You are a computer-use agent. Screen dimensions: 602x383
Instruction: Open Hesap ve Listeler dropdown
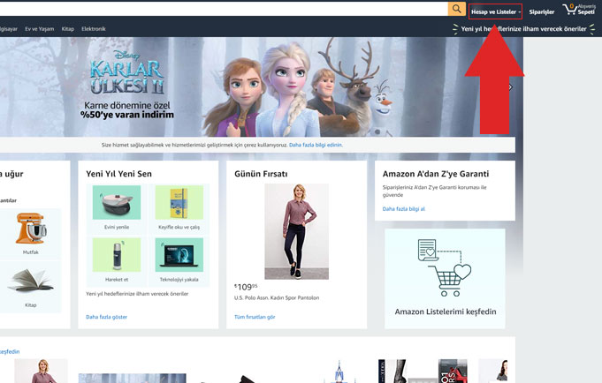[495, 11]
